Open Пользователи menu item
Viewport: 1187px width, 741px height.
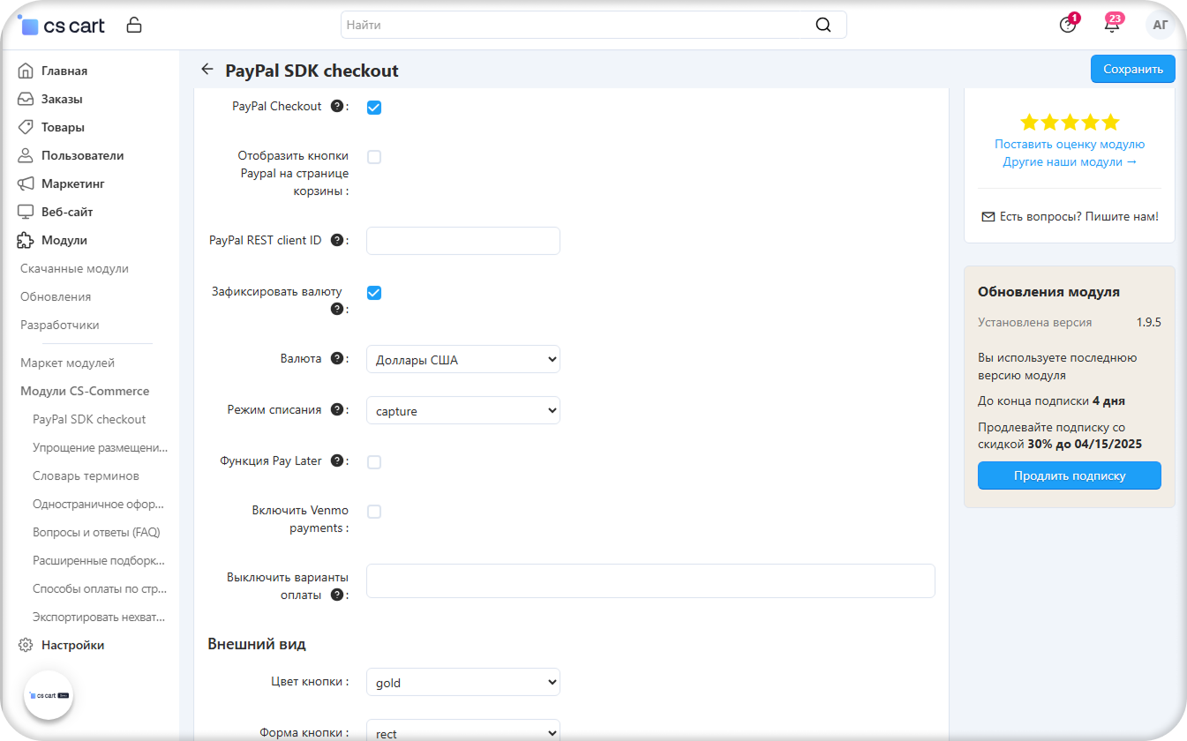[82, 155]
